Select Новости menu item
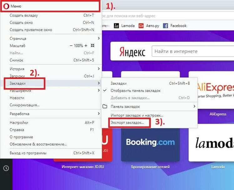Viewport: 234px width, 190px height. [51, 98]
